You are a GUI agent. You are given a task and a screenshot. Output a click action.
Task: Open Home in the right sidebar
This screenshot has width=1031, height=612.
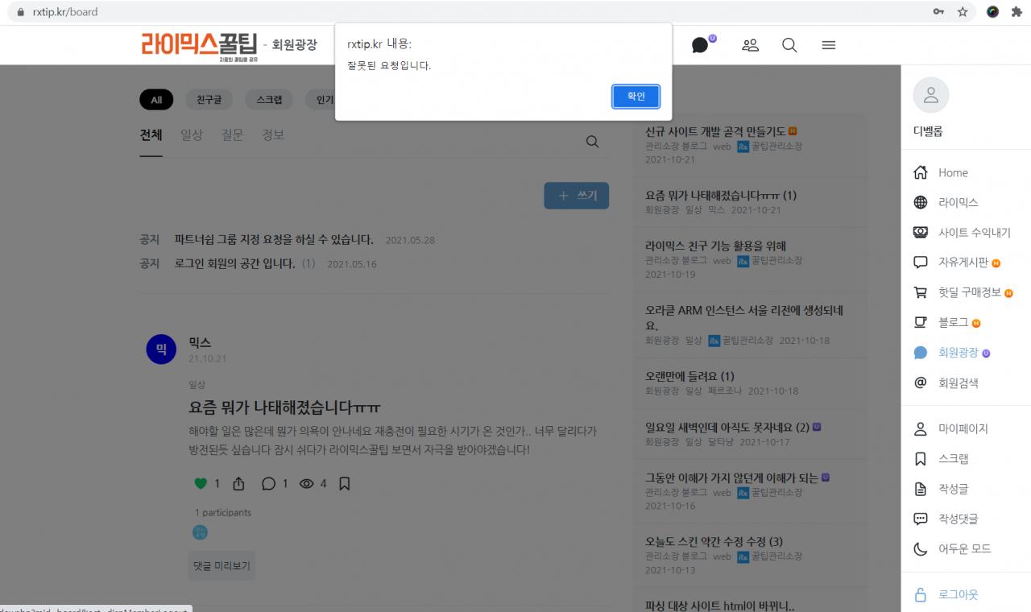point(952,173)
